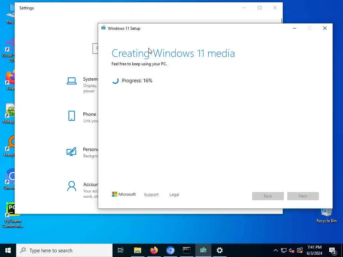The image size is (343, 257).
Task: Open Task View from the taskbar
Action: point(121,250)
